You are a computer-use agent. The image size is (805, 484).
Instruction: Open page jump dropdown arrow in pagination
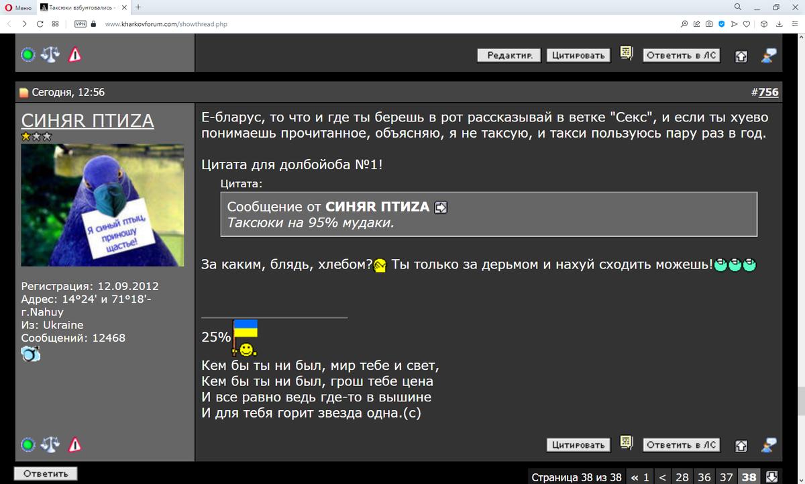point(771,477)
